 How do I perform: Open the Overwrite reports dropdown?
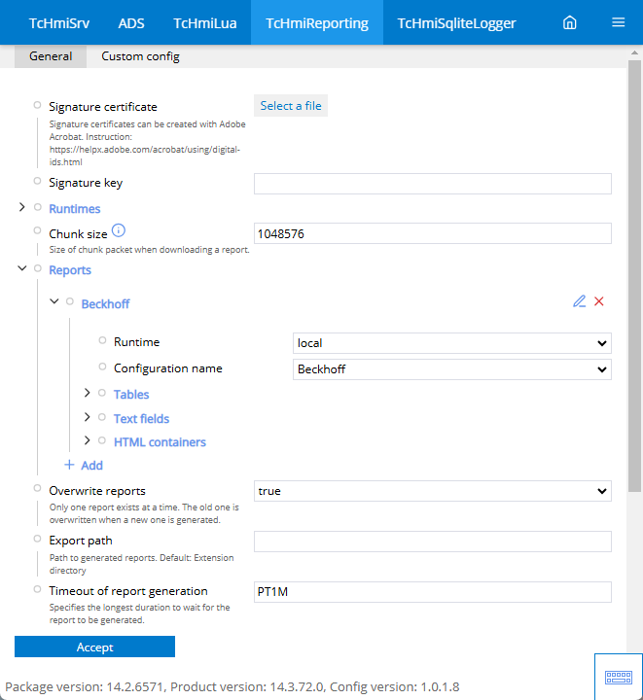432,491
